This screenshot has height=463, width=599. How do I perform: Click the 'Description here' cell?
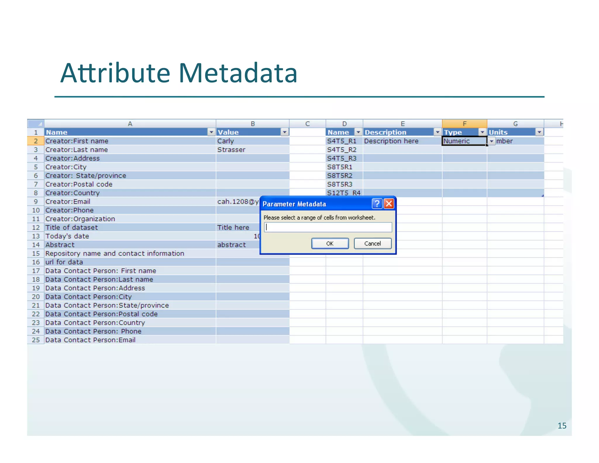pos(402,141)
